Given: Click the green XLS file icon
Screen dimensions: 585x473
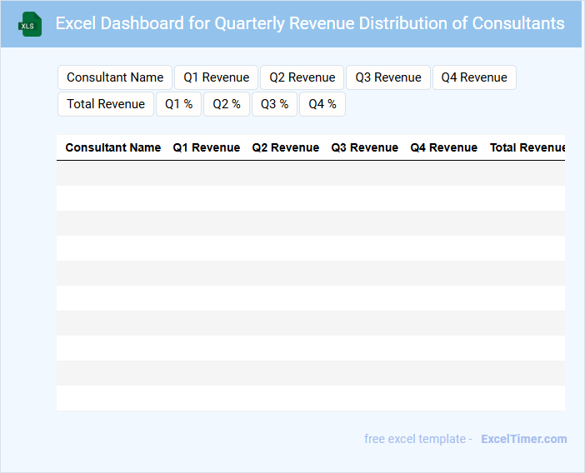Looking at the screenshot, I should [30, 24].
